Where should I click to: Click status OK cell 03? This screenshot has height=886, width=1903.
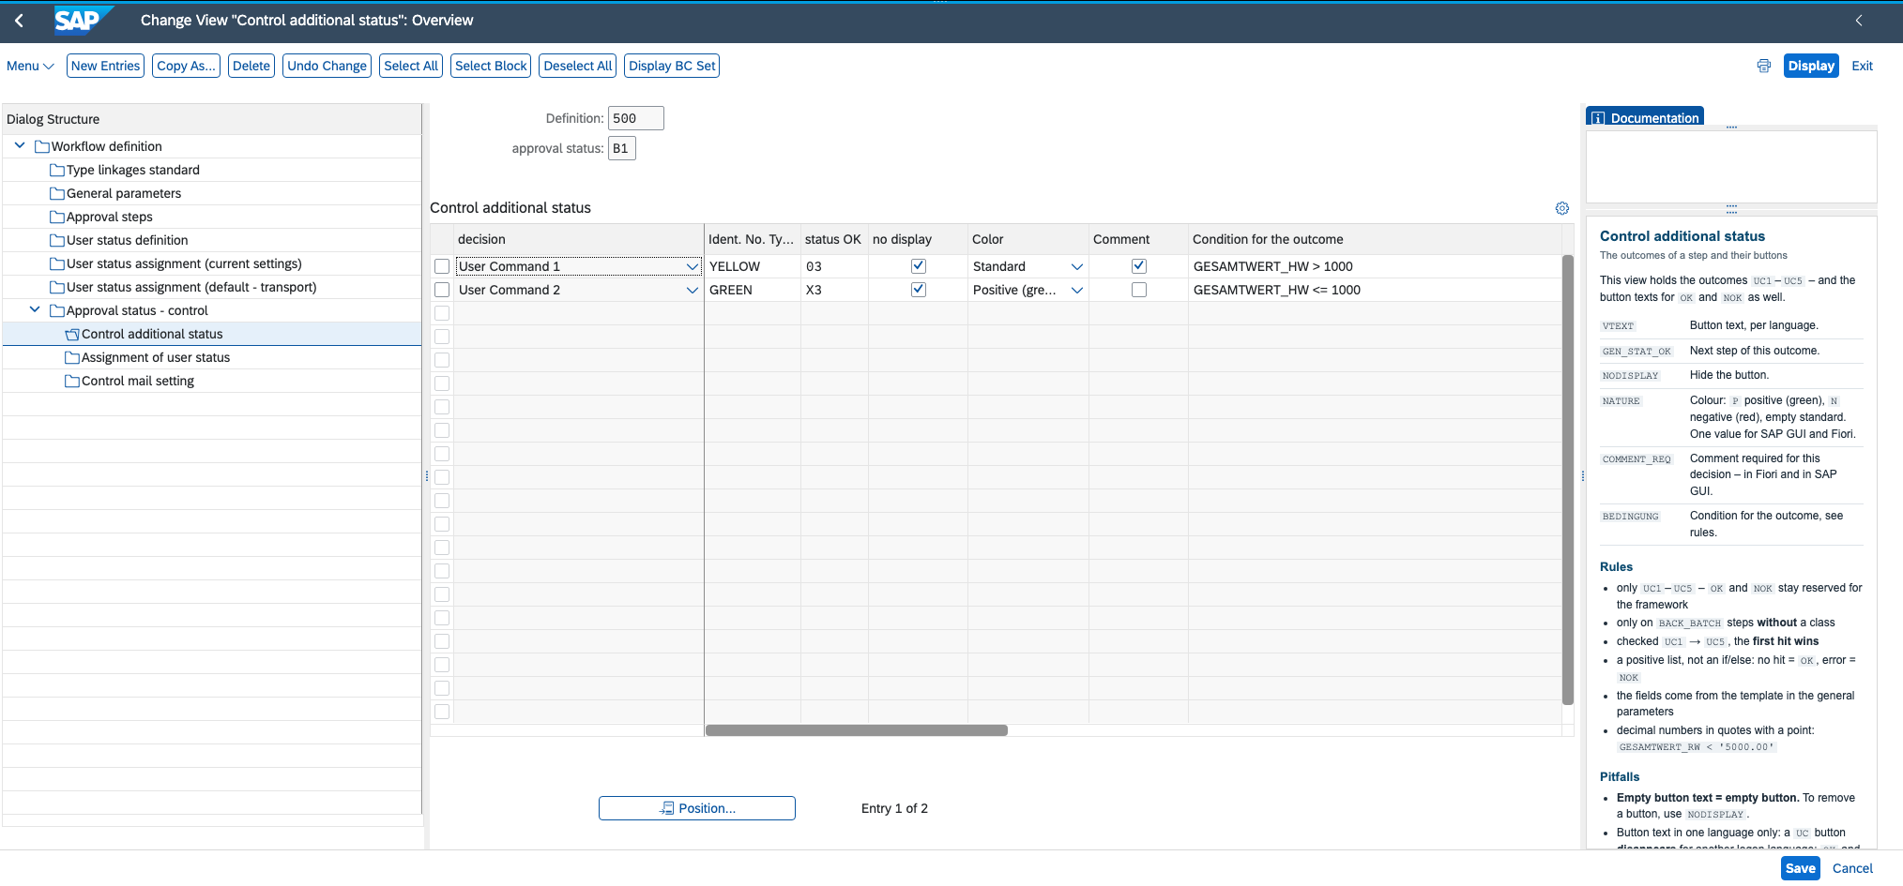pos(834,266)
